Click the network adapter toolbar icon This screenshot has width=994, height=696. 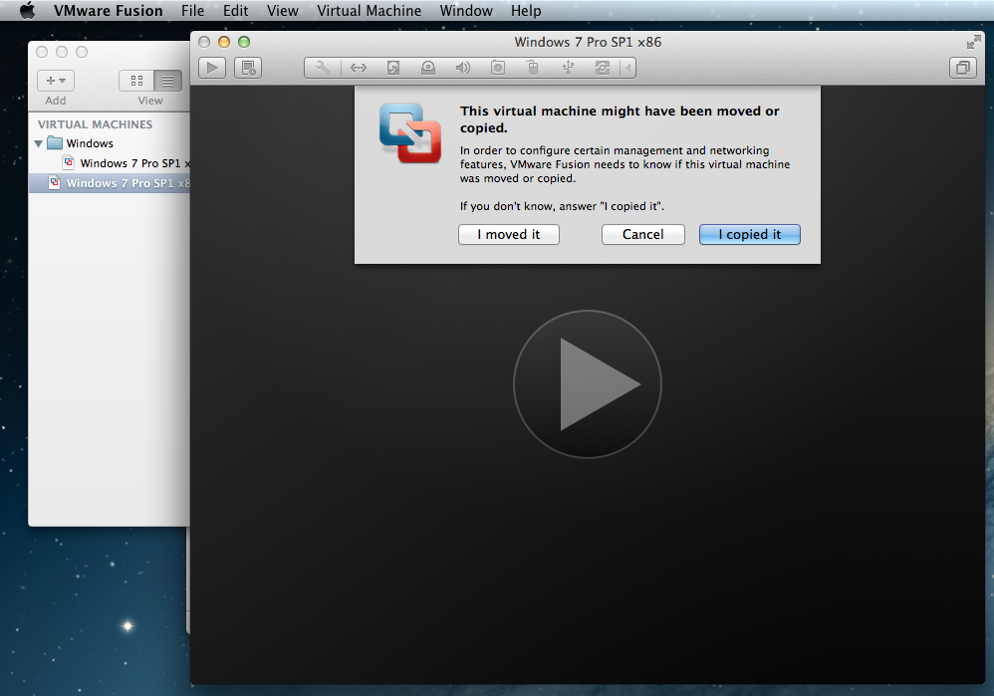(359, 68)
